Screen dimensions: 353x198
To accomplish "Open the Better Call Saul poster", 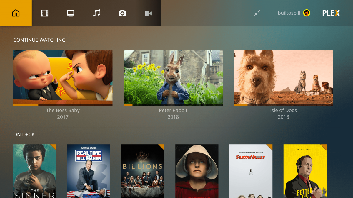I will (x=305, y=171).
